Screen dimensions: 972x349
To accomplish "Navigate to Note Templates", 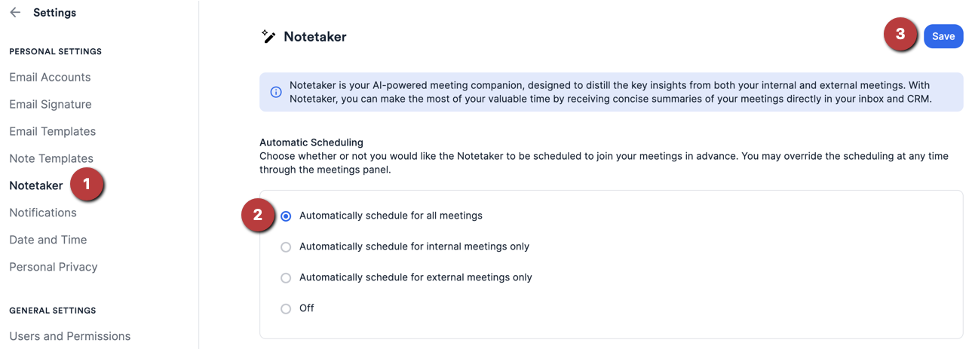I will [x=51, y=159].
